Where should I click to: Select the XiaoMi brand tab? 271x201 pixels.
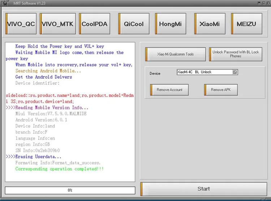[210, 24]
